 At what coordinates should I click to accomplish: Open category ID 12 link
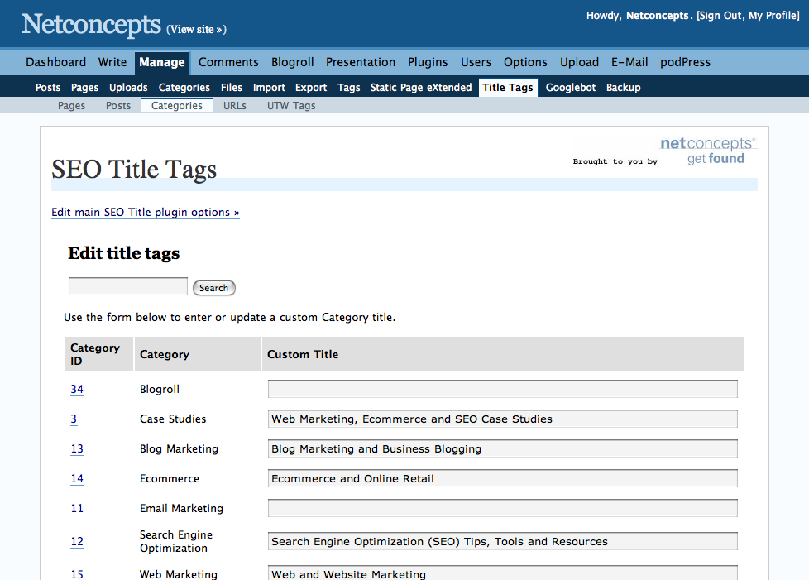(x=77, y=542)
